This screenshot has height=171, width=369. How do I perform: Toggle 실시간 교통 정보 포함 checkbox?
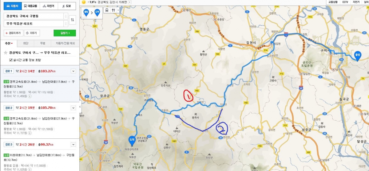[x=11, y=60]
